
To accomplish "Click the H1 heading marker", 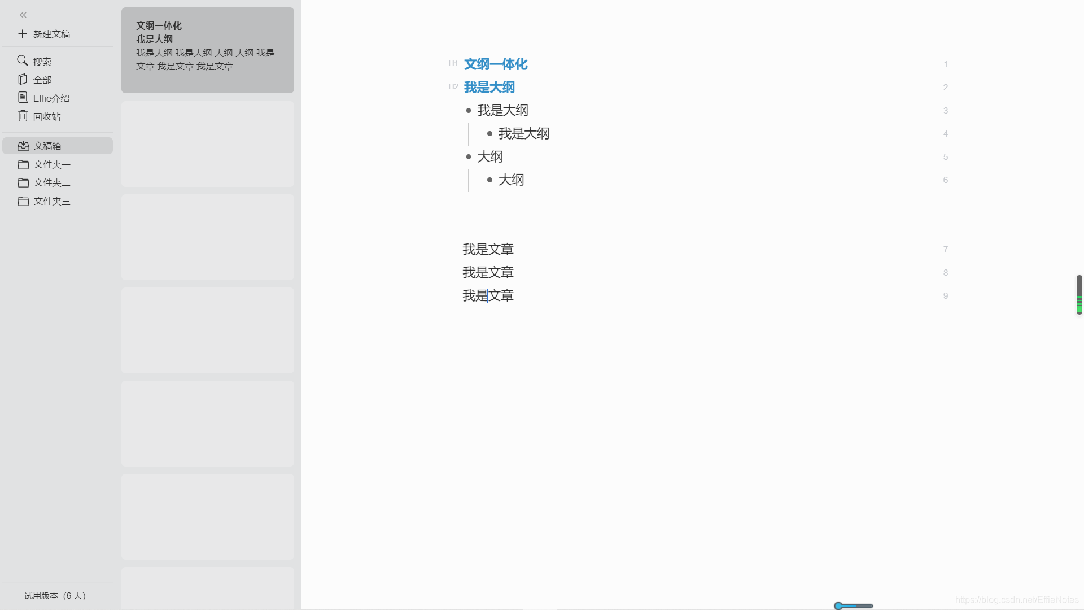I will click(453, 64).
